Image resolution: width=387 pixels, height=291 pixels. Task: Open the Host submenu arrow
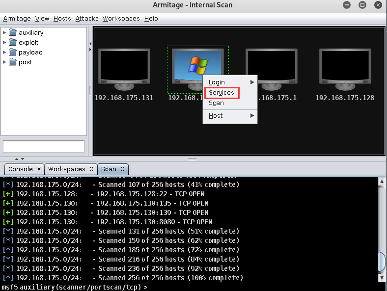252,115
